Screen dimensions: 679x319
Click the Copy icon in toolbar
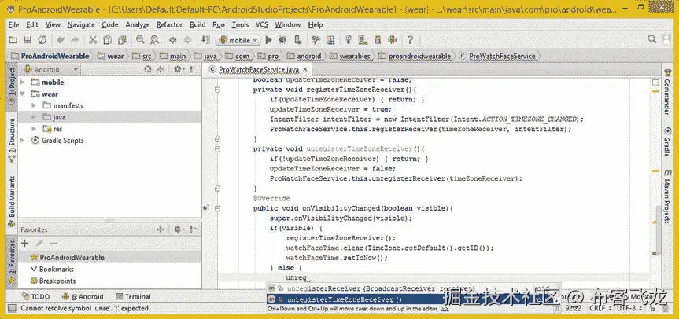[107, 40]
